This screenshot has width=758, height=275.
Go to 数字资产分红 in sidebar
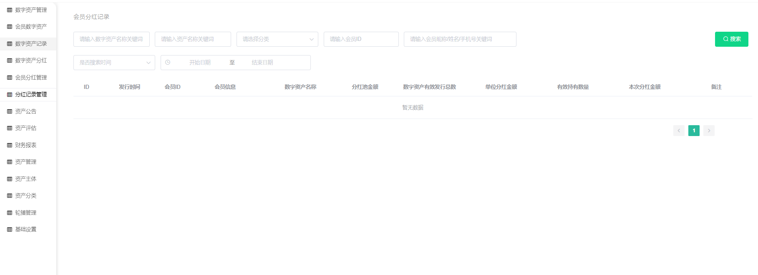click(31, 61)
